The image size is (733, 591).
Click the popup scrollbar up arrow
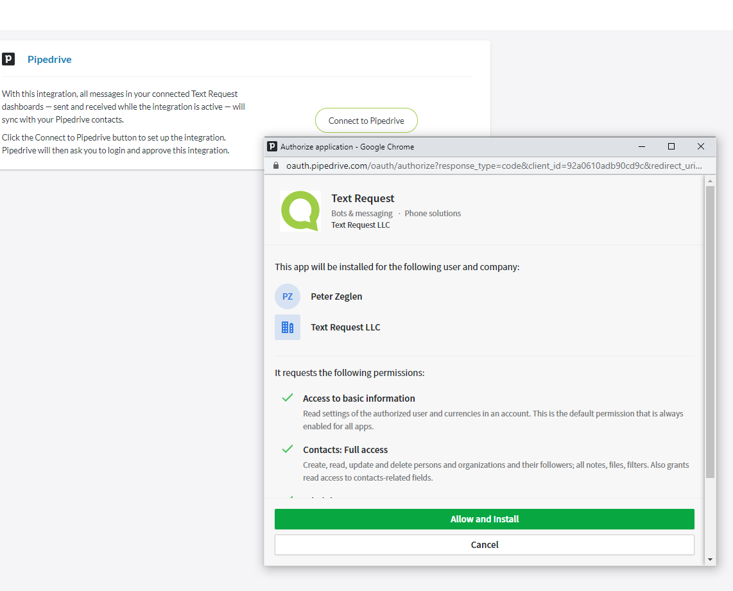[x=710, y=182]
